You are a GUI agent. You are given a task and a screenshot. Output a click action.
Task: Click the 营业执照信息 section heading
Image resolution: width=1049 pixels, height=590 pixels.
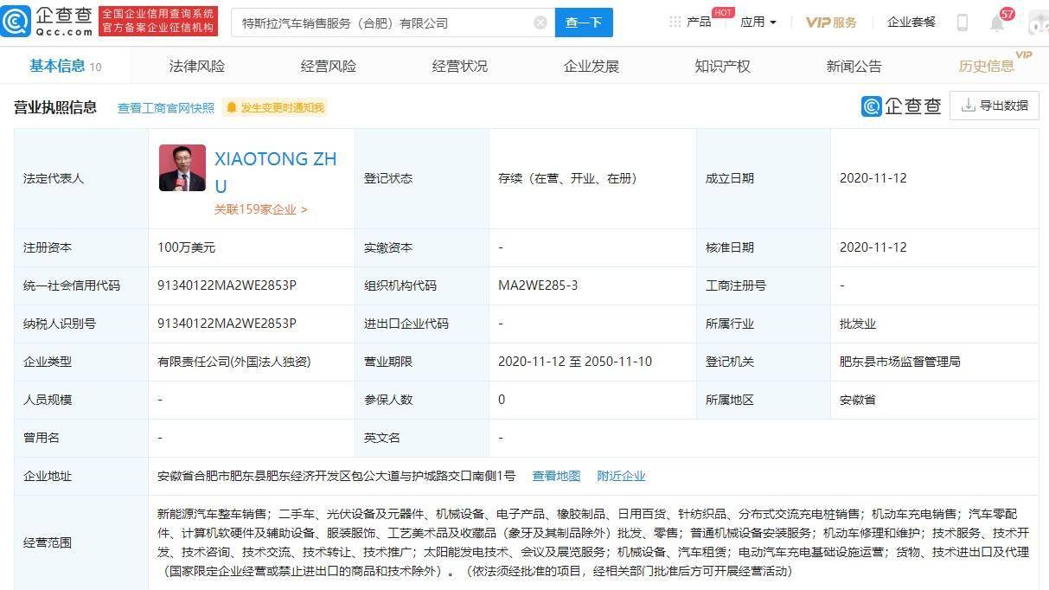pyautogui.click(x=55, y=107)
